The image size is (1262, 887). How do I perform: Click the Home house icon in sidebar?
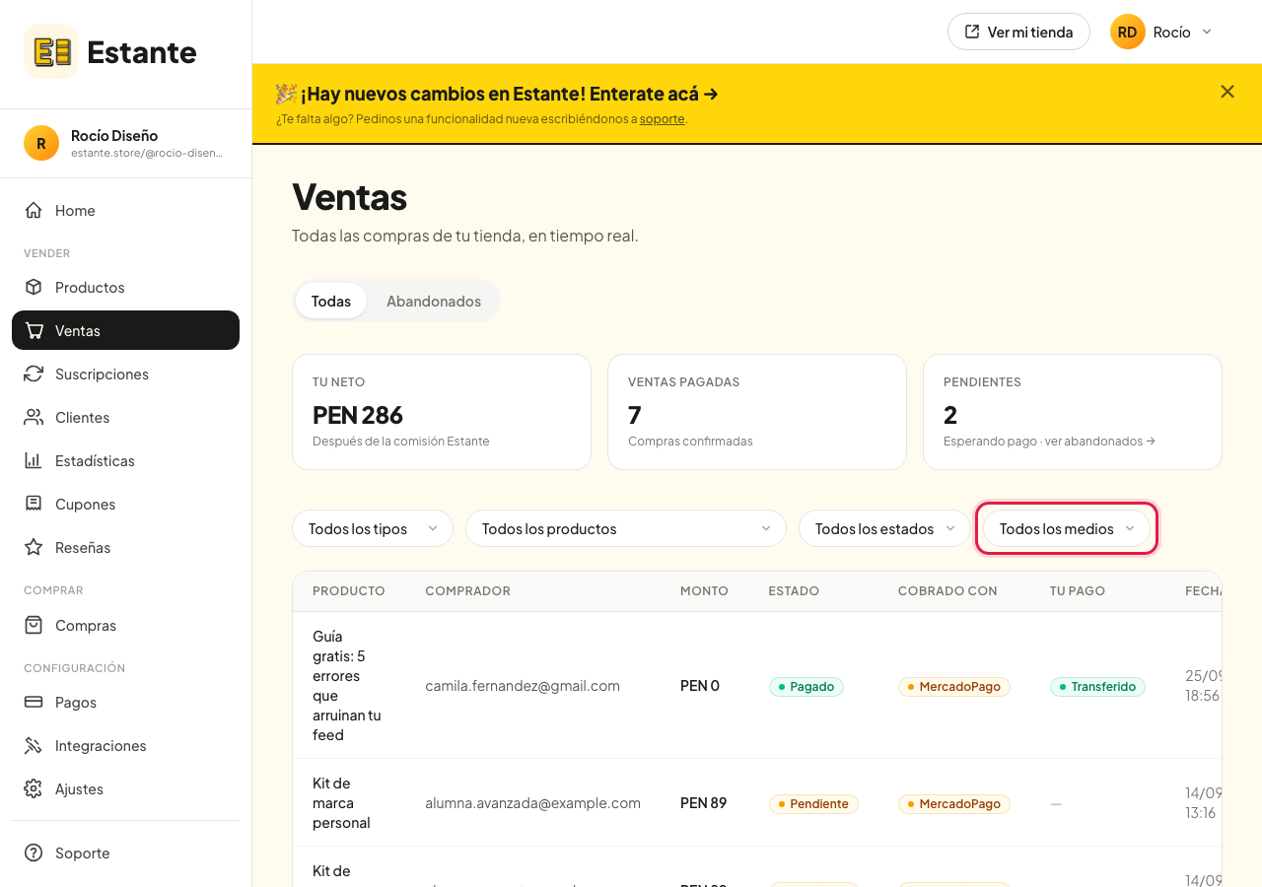point(34,210)
